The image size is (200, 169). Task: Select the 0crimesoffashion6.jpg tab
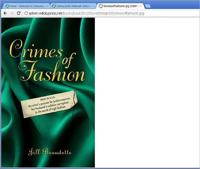tap(120, 6)
